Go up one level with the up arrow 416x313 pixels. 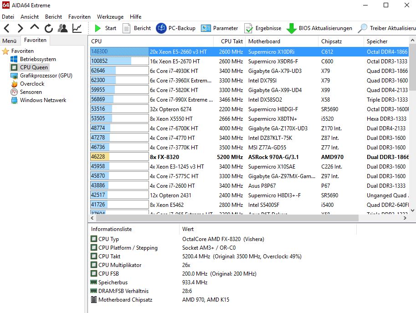[35, 27]
